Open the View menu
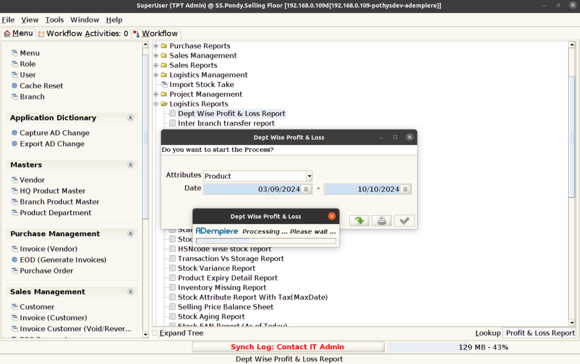The height and width of the screenshot is (364, 580). 29,20
